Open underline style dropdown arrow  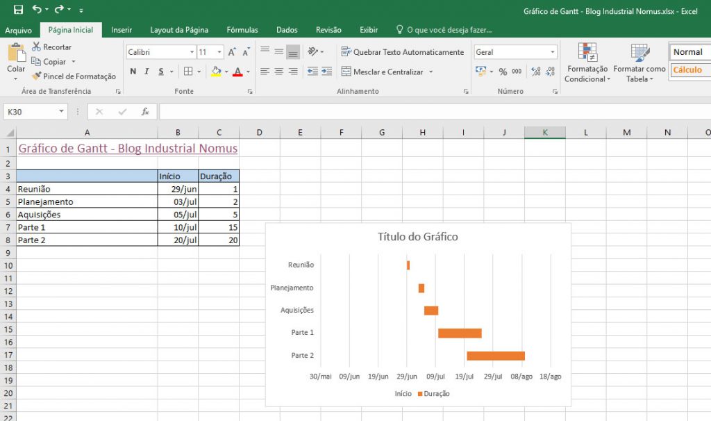[x=172, y=72]
